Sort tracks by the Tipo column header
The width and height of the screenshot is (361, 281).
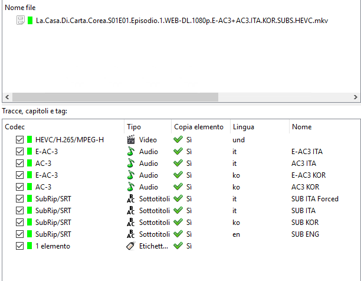147,127
